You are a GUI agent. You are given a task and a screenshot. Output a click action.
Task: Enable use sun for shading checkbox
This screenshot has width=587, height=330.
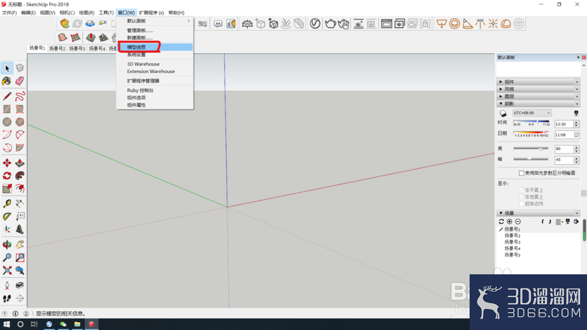pos(521,173)
